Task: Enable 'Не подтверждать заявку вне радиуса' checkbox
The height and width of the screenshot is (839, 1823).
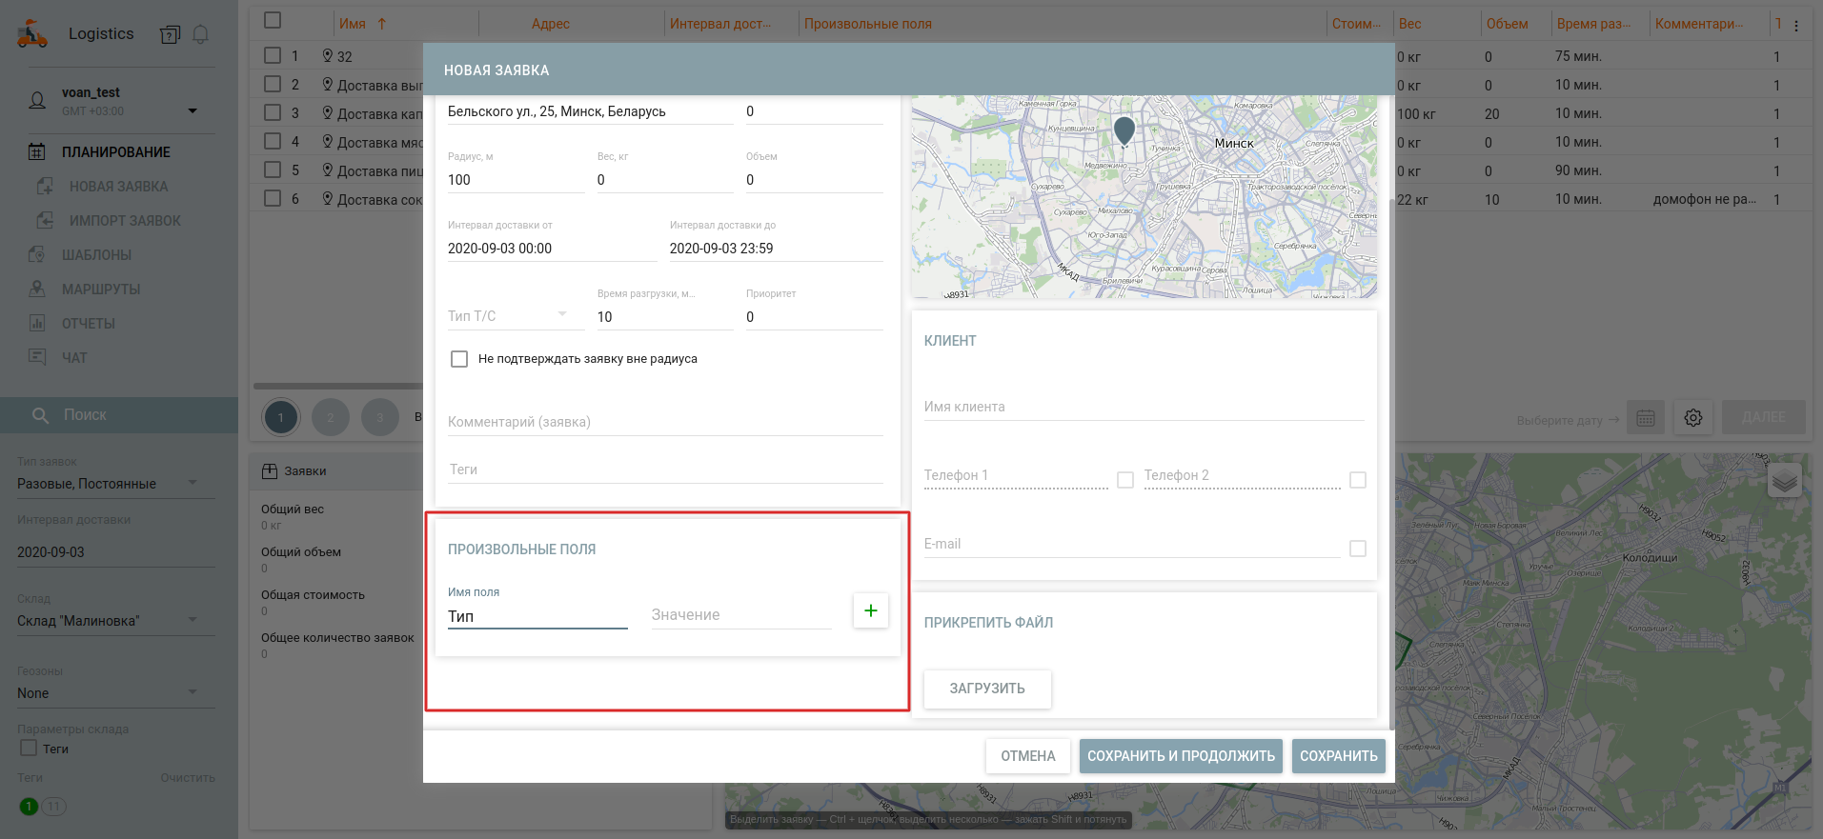Action: click(459, 359)
